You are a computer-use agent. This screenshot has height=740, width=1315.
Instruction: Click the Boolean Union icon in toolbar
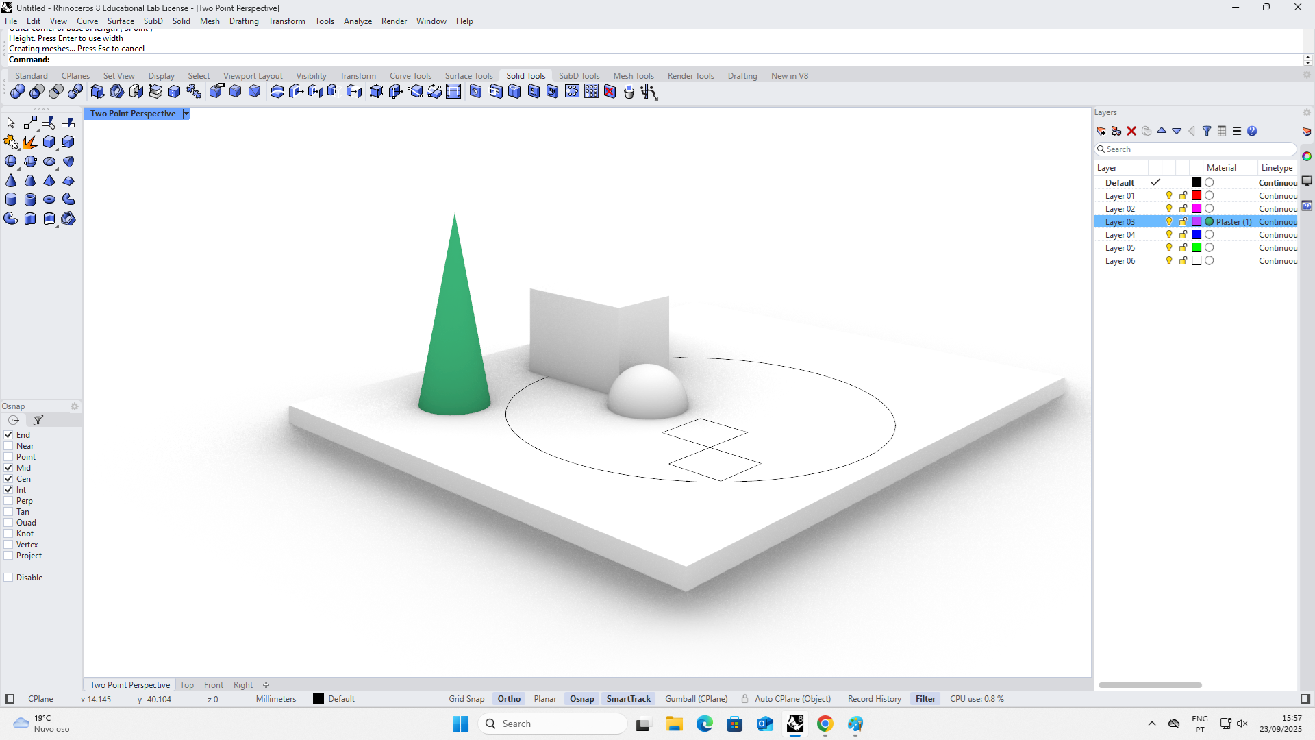(x=18, y=92)
